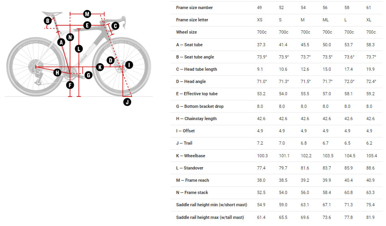Click the N frame stack marker

70,38
